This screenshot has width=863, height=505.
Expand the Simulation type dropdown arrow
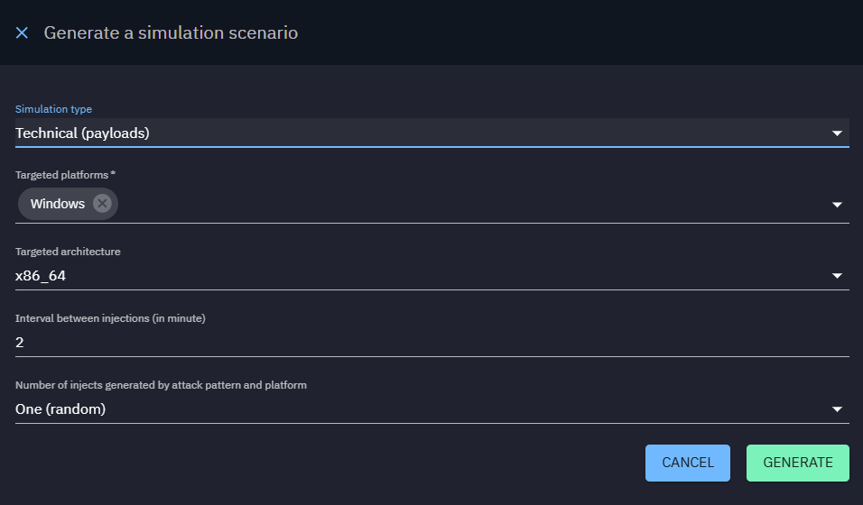(x=837, y=133)
